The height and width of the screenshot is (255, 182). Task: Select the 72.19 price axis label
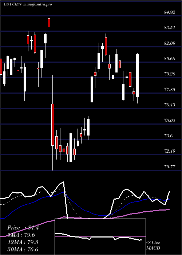point(170,151)
